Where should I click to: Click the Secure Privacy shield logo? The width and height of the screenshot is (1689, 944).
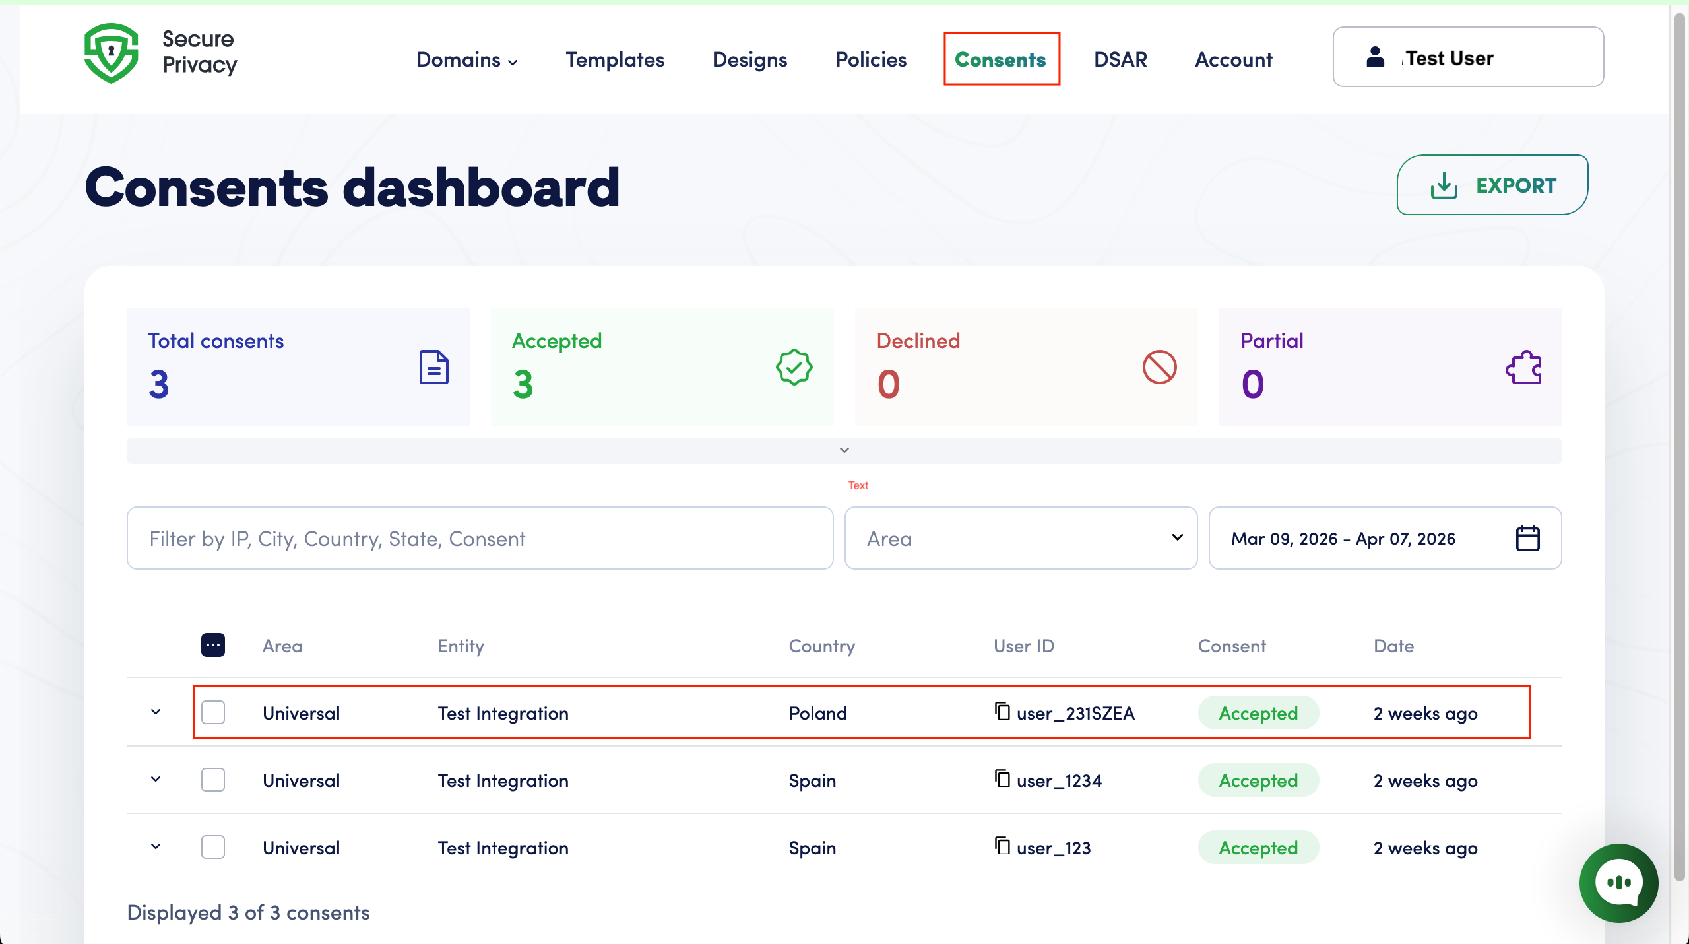coord(111,53)
